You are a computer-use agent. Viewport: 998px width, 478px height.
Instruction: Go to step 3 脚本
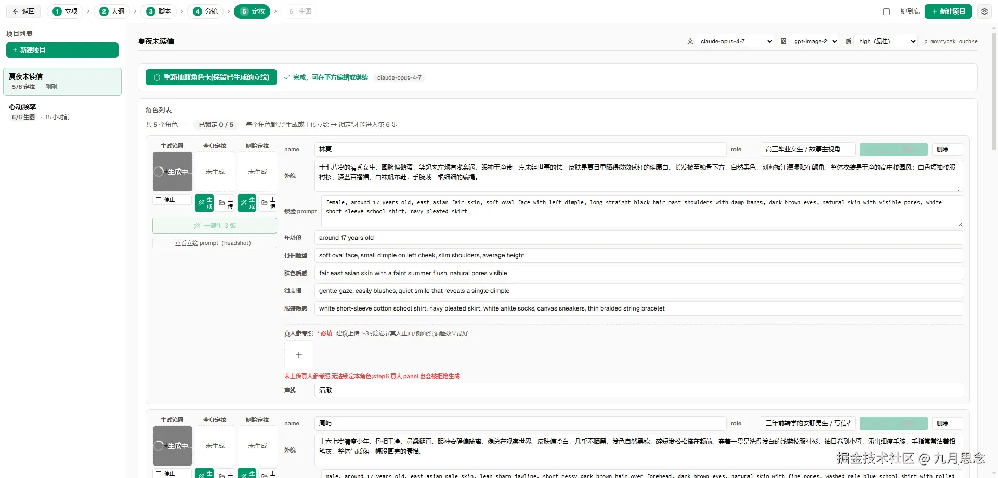[x=159, y=11]
